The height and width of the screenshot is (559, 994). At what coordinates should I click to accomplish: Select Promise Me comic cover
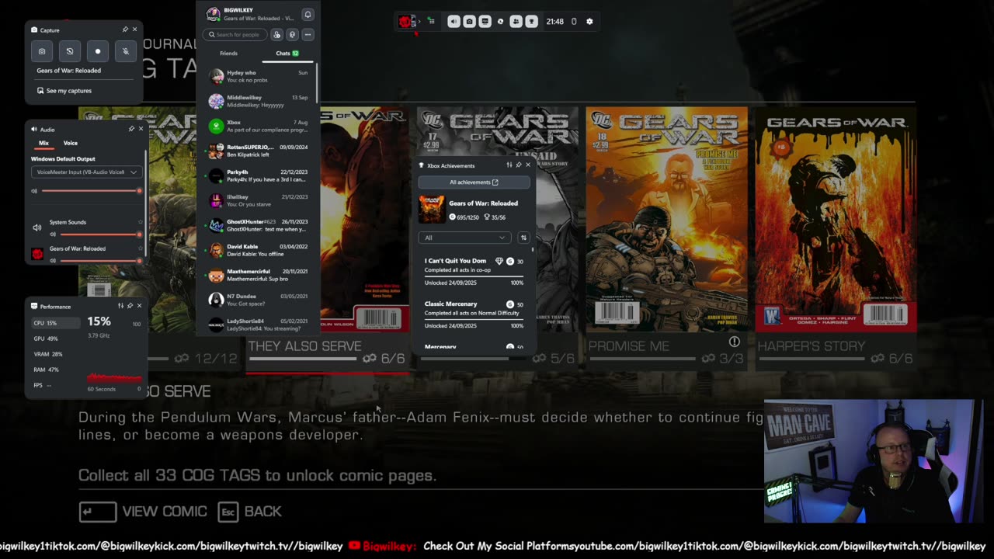pyautogui.click(x=667, y=220)
